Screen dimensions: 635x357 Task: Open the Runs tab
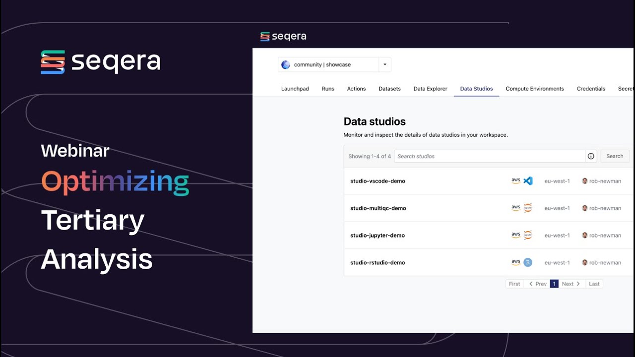coord(328,89)
